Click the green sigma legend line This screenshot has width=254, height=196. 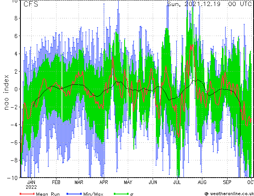point(121,194)
